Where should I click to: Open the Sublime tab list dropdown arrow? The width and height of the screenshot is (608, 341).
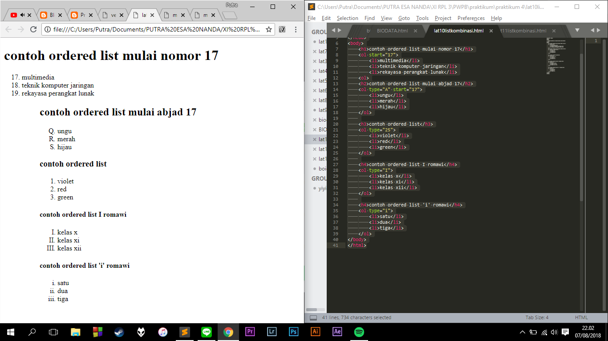pyautogui.click(x=577, y=30)
